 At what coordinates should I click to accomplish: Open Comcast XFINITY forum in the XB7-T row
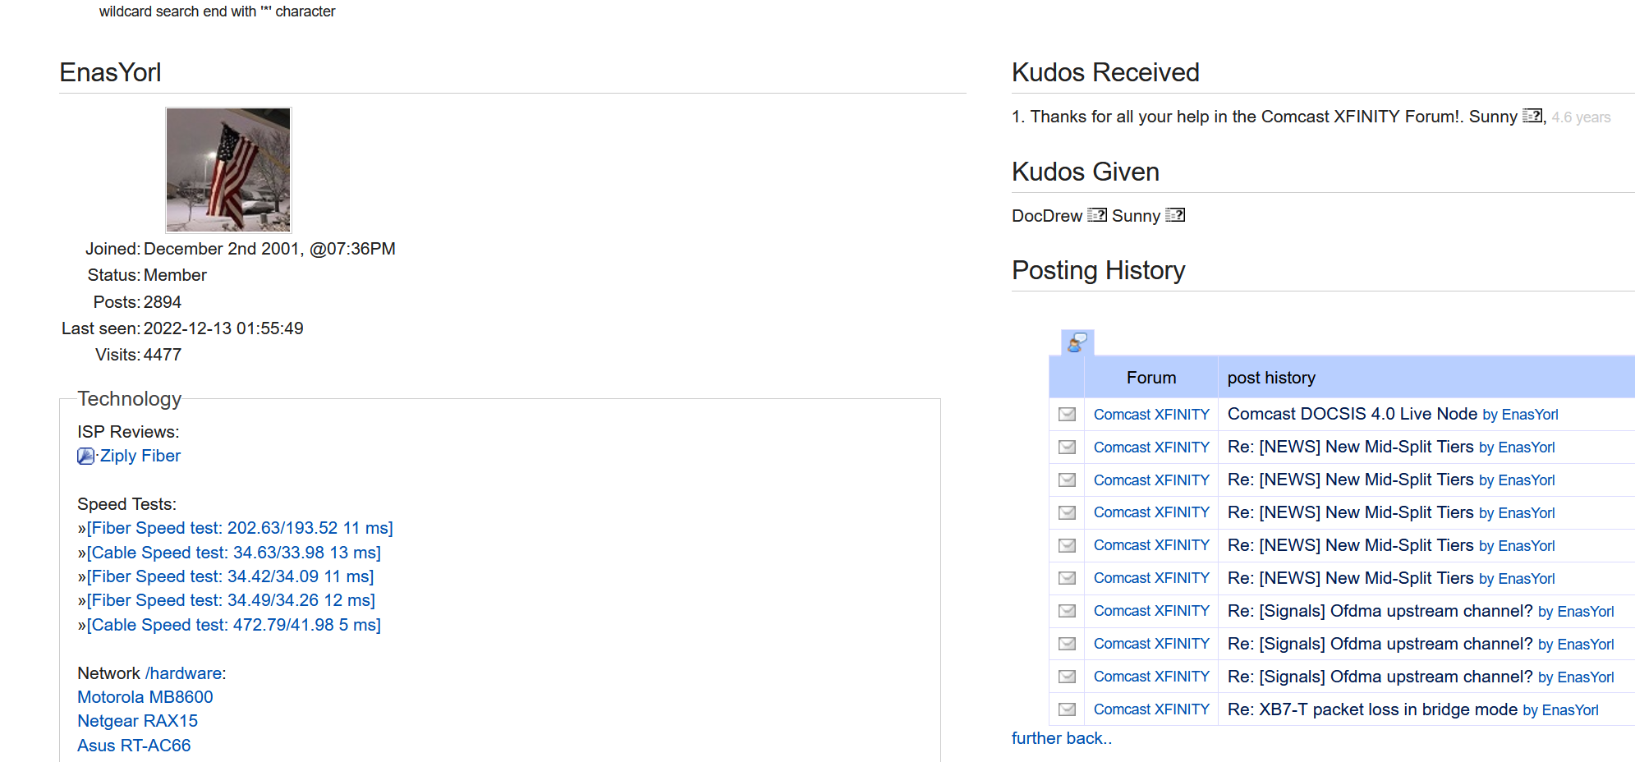(x=1151, y=709)
